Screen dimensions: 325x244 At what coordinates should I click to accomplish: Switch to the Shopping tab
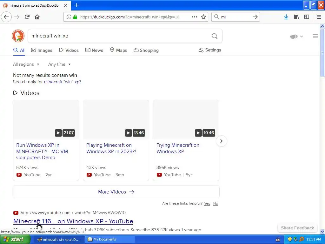point(146,50)
